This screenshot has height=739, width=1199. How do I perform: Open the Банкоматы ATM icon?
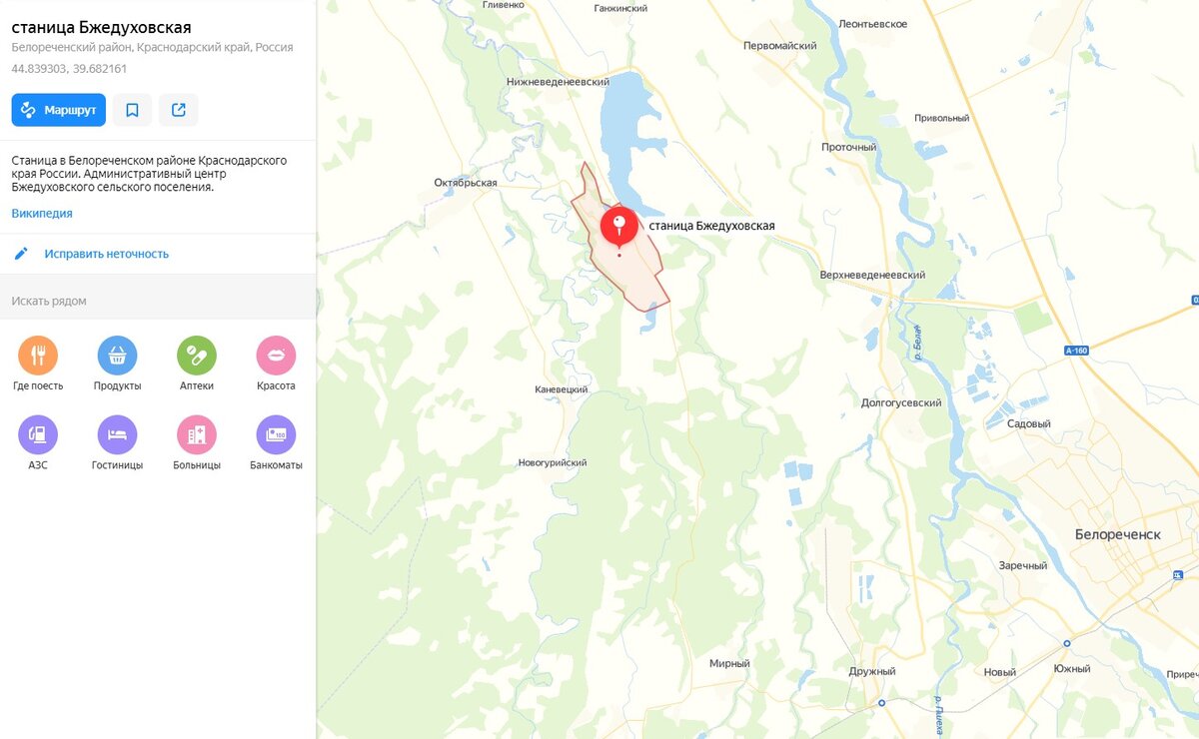tap(276, 434)
